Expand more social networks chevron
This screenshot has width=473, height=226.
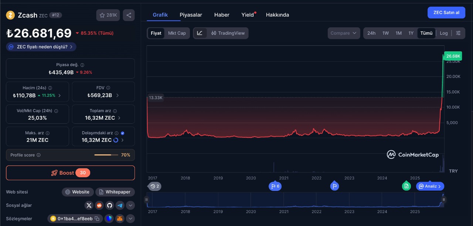[x=130, y=205]
